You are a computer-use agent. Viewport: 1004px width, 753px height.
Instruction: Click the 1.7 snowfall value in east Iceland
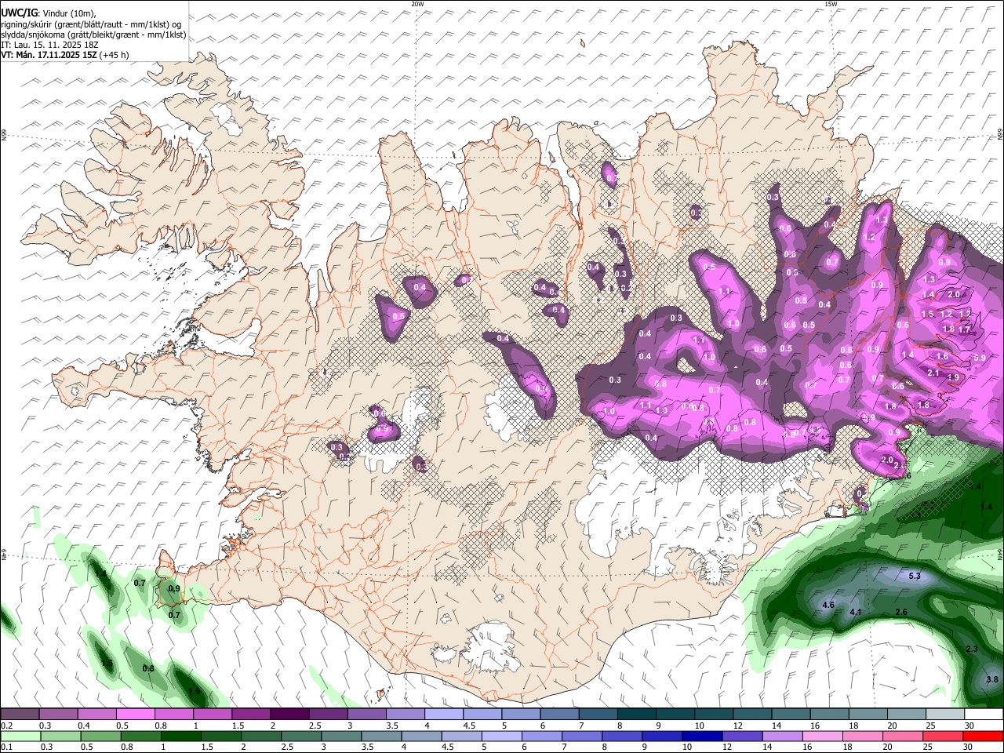(964, 329)
